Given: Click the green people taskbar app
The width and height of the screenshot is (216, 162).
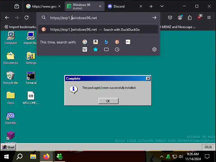Looking at the screenshot, I should click(x=60, y=157).
